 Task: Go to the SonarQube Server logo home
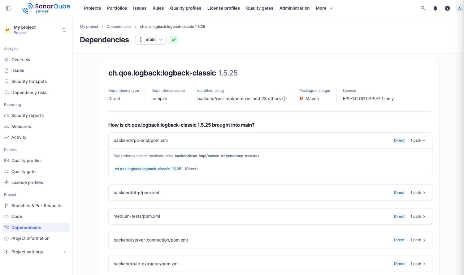pyautogui.click(x=46, y=8)
